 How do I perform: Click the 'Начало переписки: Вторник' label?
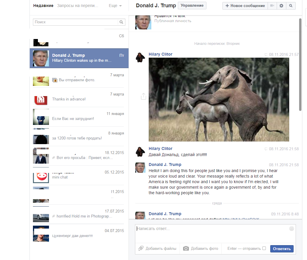tap(217, 44)
